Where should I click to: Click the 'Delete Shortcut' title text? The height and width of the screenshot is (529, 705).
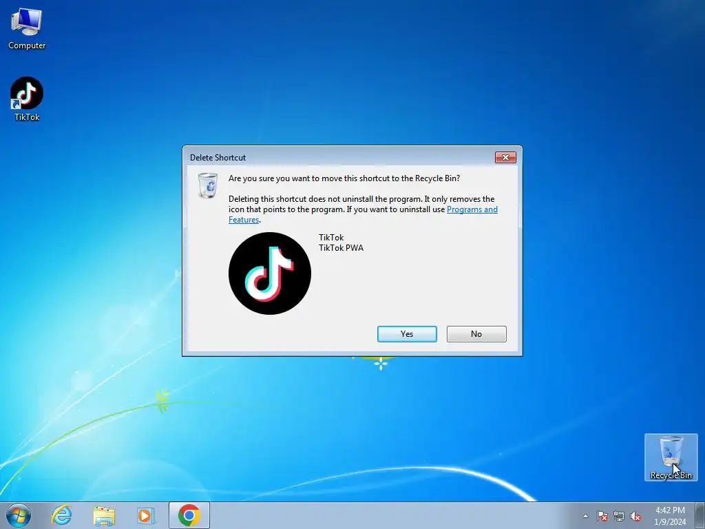tap(218, 158)
